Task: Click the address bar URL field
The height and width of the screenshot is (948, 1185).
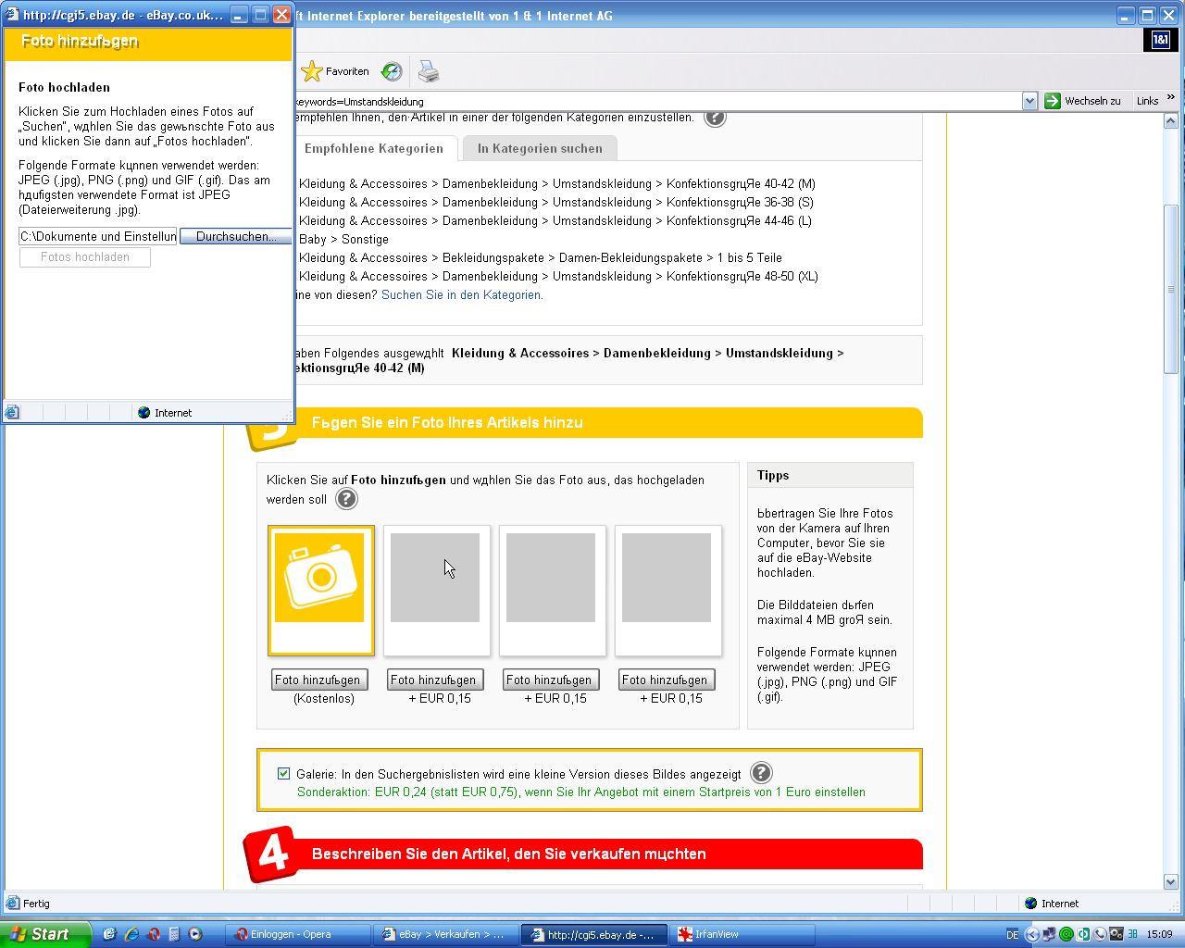Action: tap(657, 101)
